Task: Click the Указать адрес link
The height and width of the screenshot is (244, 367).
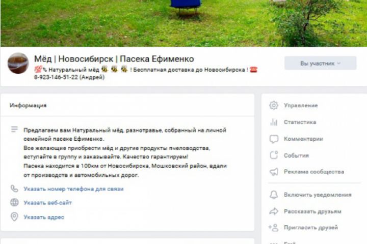Action: 44,217
